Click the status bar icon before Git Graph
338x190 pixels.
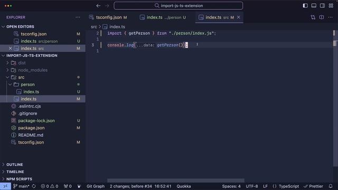(79, 186)
